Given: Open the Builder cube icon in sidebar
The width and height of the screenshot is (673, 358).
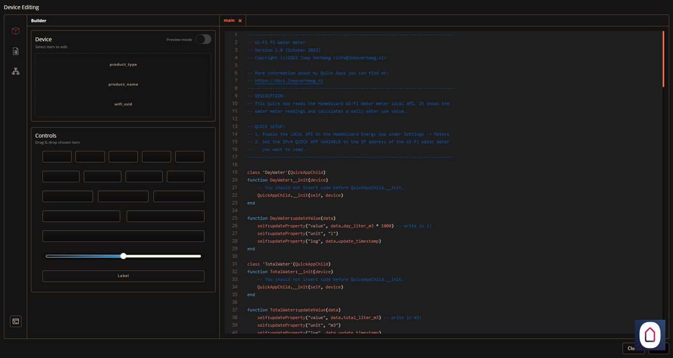Looking at the screenshot, I should pos(16,31).
